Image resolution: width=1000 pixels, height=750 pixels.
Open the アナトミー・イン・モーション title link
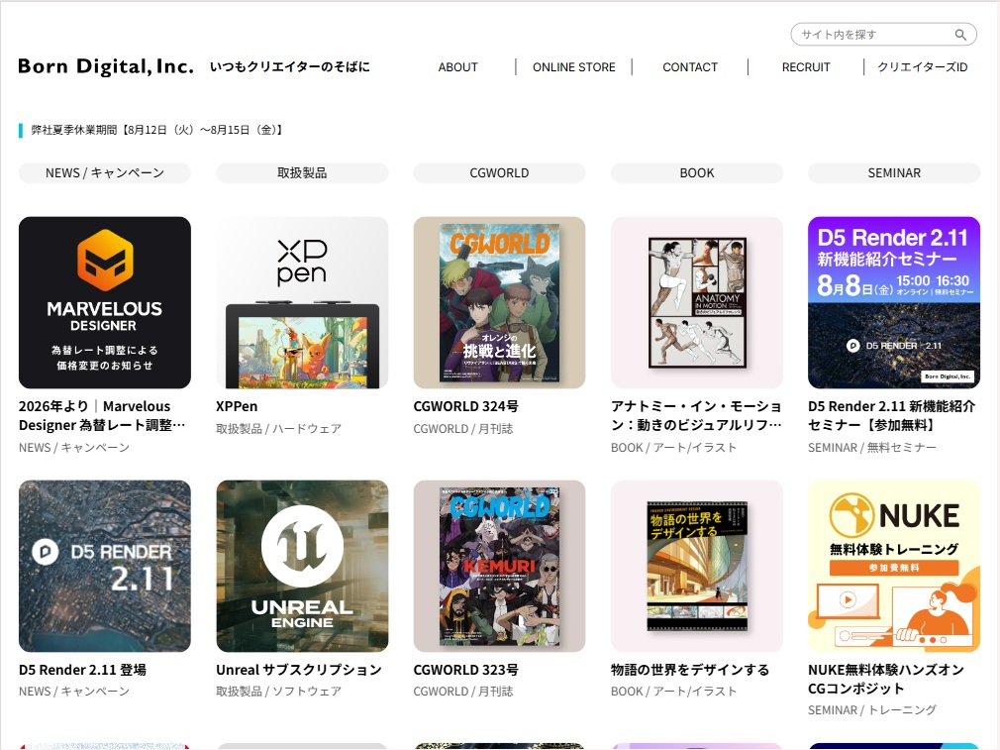coord(696,415)
